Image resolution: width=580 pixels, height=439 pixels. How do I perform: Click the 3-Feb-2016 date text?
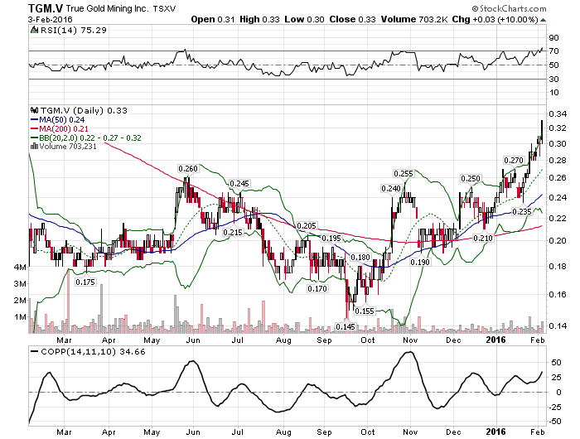[x=50, y=19]
